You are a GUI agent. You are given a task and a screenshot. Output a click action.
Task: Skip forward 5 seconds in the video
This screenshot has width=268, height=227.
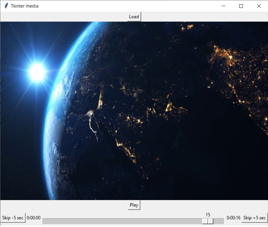(254, 218)
